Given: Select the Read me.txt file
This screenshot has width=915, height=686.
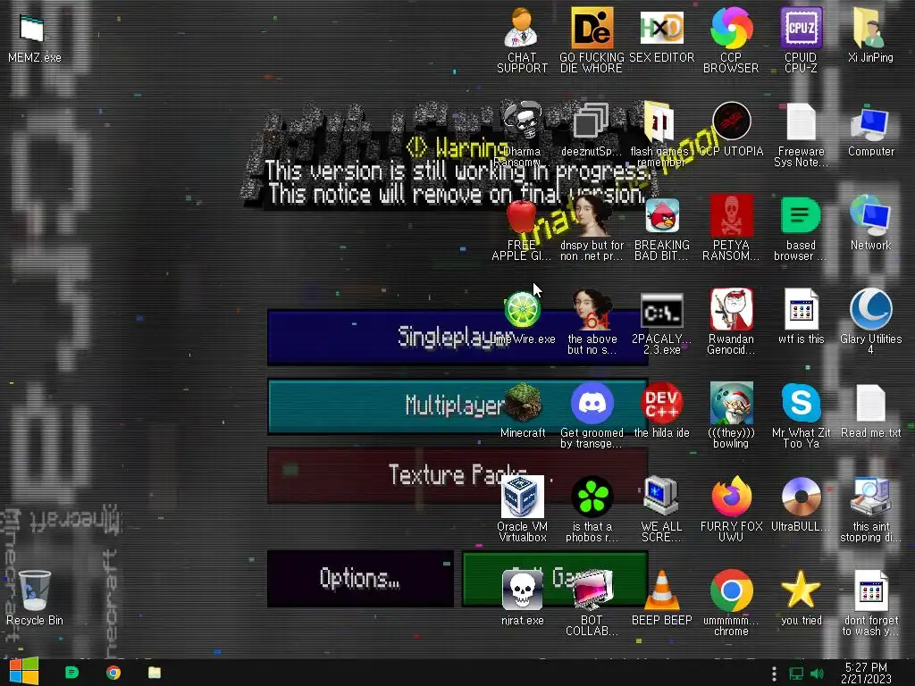Looking at the screenshot, I should 870,403.
